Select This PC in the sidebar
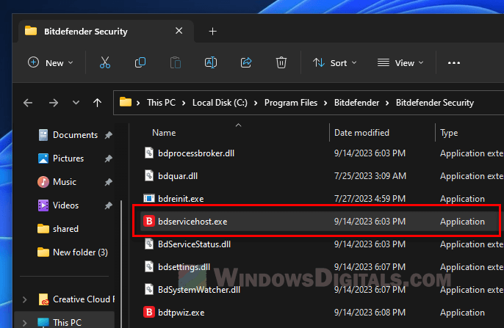 tap(67, 322)
